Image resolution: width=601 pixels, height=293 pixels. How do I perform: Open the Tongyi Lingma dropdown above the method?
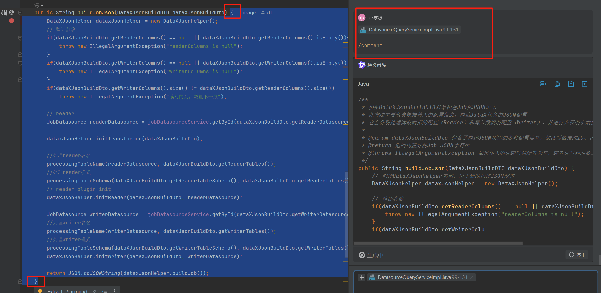39,5
